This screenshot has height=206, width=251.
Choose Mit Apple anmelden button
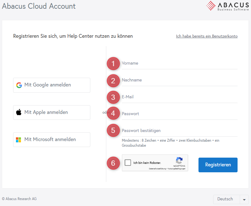point(52,112)
